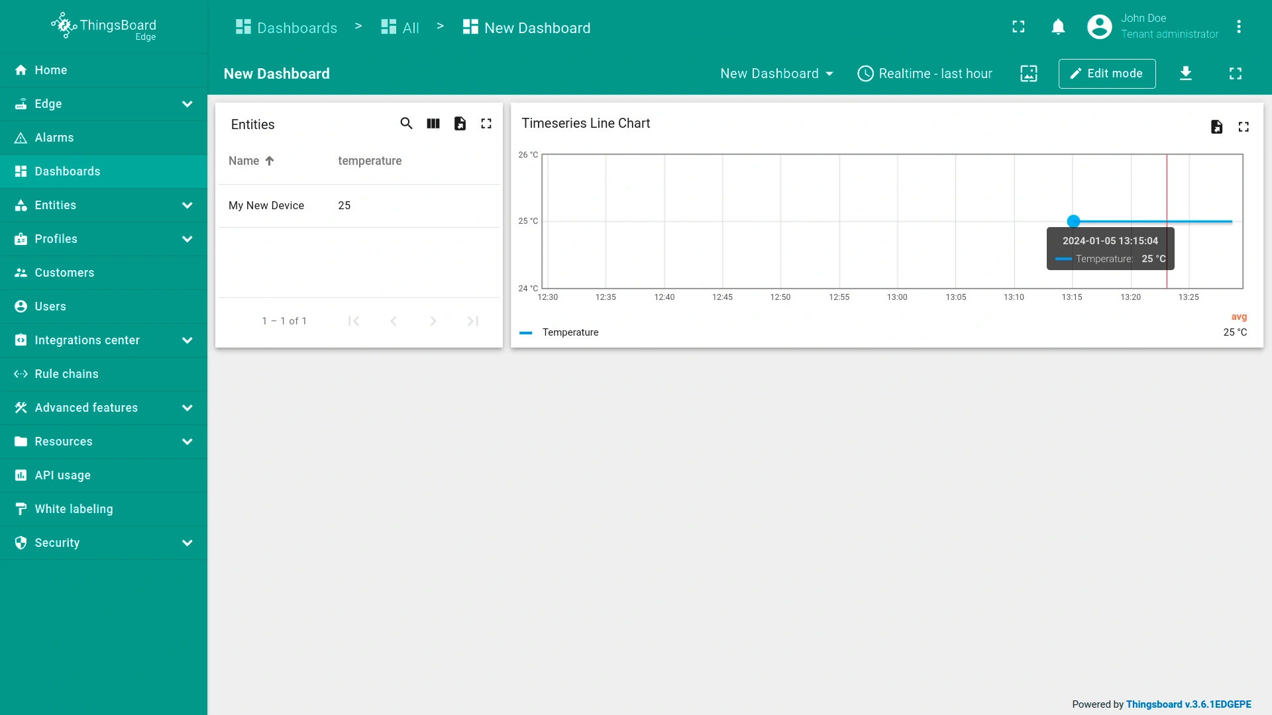Open columns-to-display icon in Entities widget
Image resolution: width=1272 pixels, height=715 pixels.
[433, 124]
